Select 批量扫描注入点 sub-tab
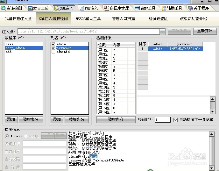Viewport: 219px width, 171px height. pos(18,19)
